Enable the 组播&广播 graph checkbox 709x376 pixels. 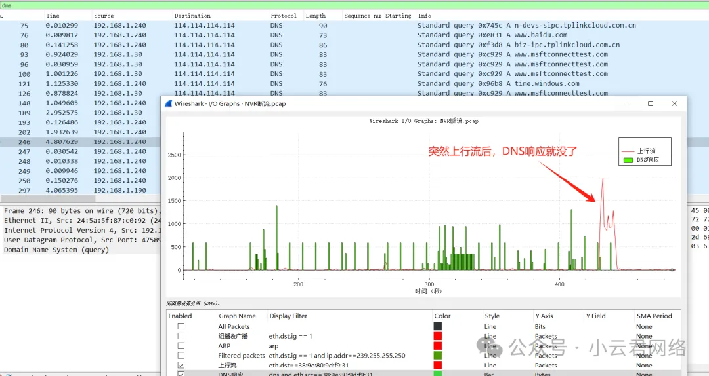[x=181, y=336]
